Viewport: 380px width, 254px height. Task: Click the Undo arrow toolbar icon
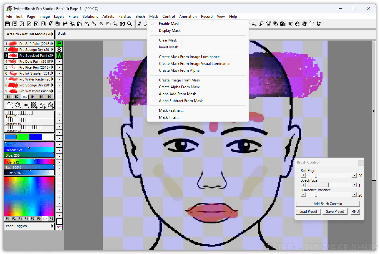[101, 24]
